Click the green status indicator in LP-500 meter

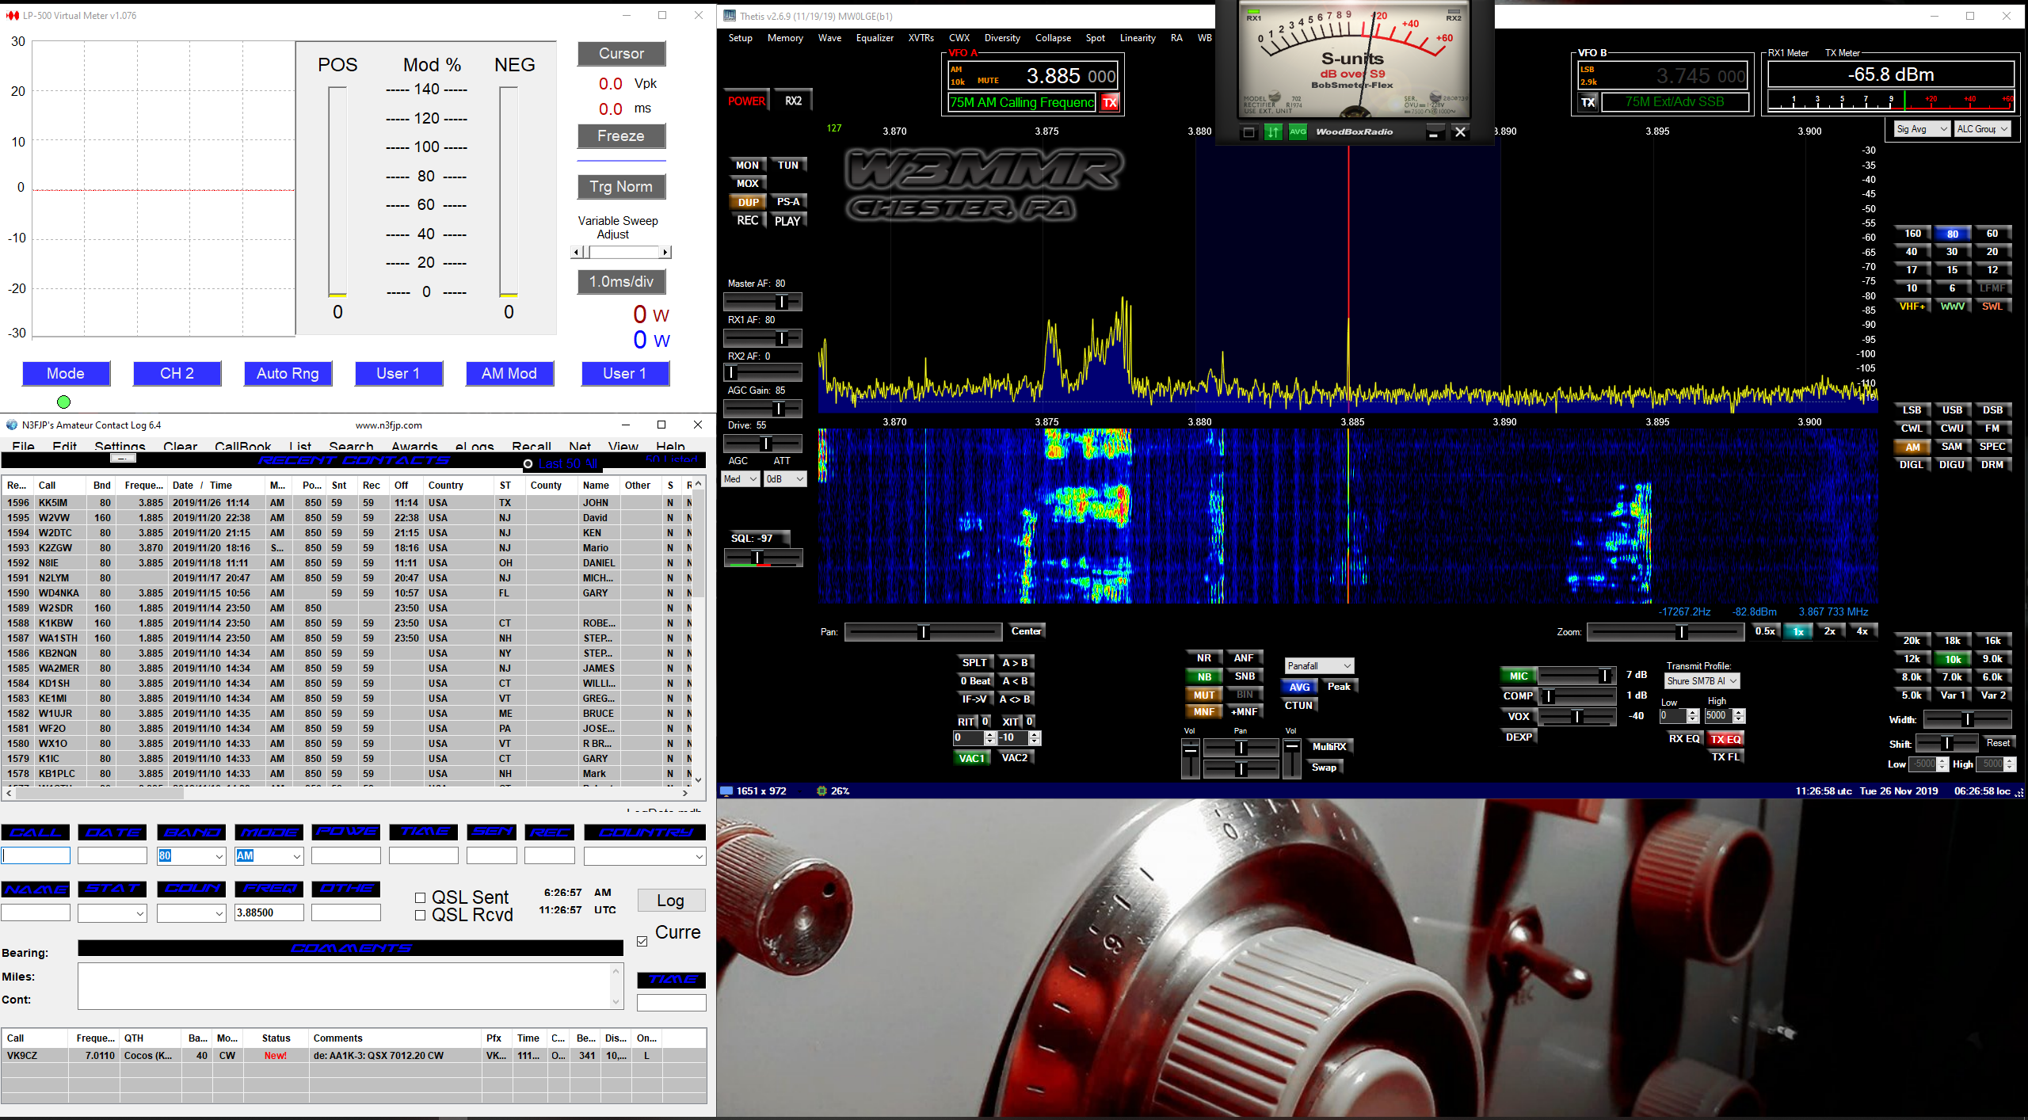64,402
